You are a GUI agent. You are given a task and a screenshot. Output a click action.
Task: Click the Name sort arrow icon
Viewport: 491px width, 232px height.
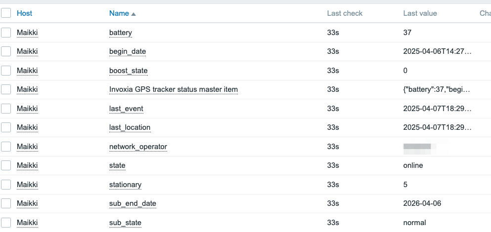tap(134, 14)
